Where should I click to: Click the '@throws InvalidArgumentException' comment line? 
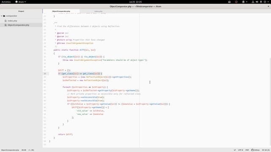tap(74, 43)
